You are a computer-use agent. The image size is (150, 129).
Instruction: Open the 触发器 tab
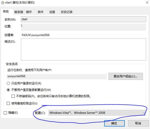click(x=19, y=12)
